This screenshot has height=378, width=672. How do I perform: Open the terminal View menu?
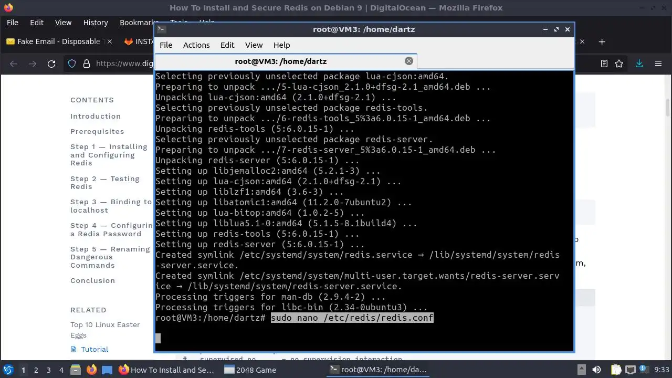tap(254, 45)
